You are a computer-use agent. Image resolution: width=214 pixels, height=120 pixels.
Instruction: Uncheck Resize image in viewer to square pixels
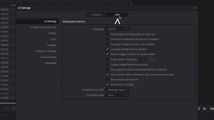tap(107, 54)
